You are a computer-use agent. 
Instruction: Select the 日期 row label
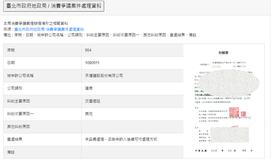point(11,63)
